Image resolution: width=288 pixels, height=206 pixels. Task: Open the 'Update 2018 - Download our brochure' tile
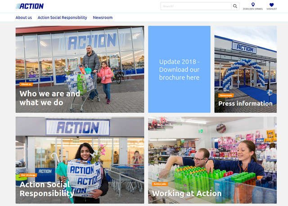[179, 69]
